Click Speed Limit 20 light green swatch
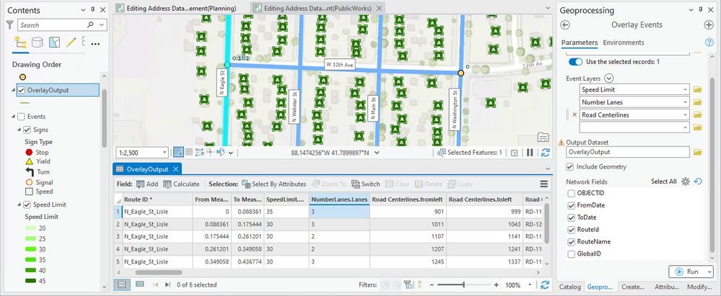Viewport: 721px width, 296px height. coord(32,228)
